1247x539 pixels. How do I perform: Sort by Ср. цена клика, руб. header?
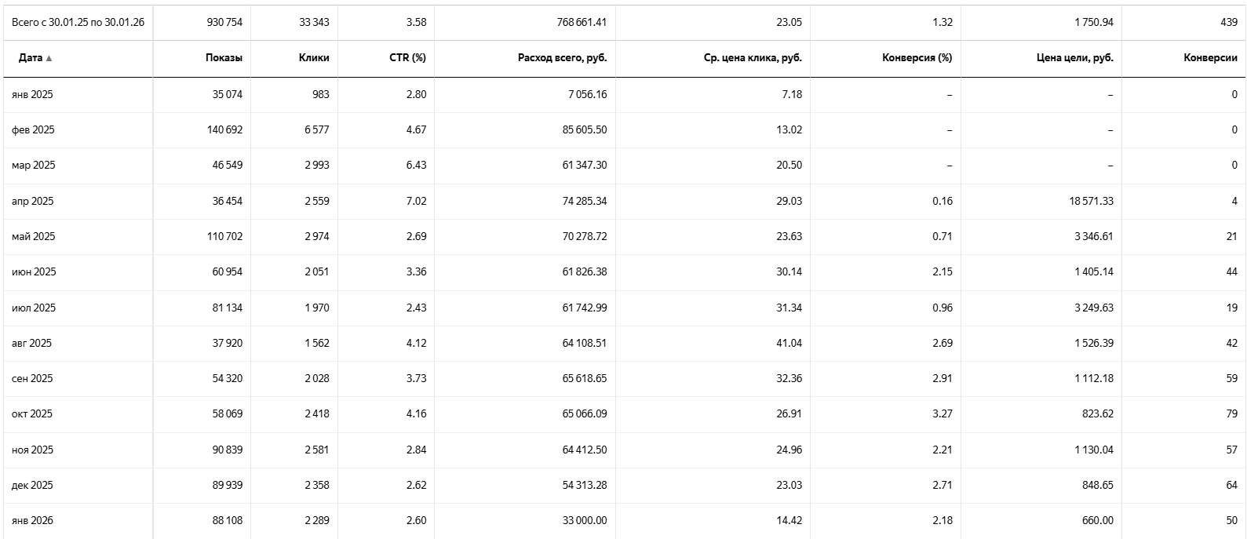[x=753, y=58]
